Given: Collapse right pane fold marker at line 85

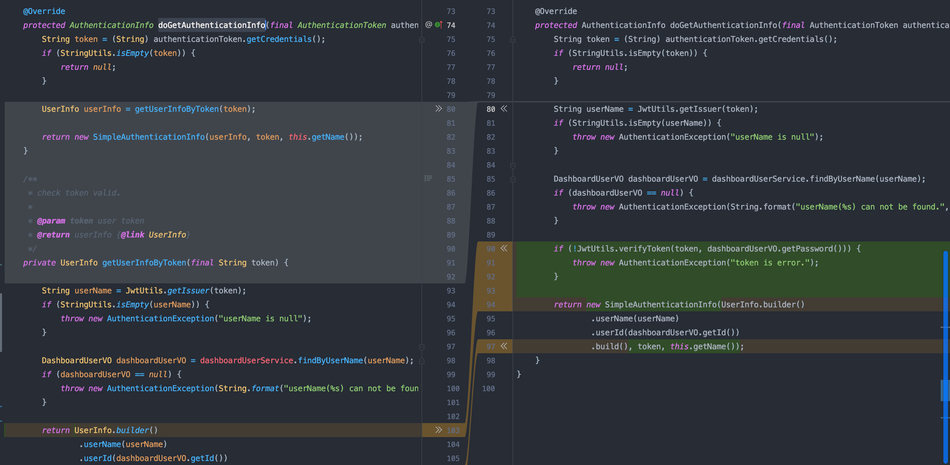Looking at the screenshot, I should point(513,179).
